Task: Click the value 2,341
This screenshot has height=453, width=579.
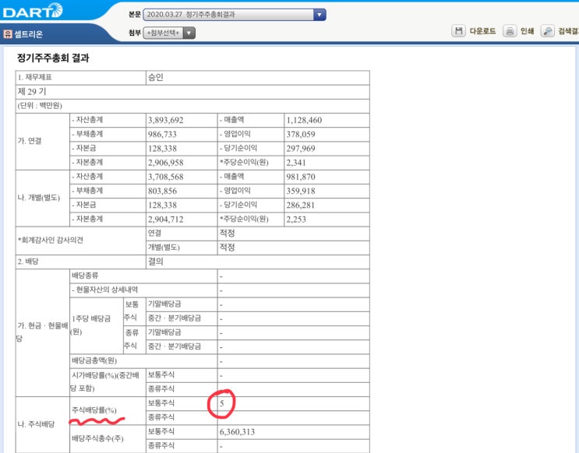Action: [296, 163]
